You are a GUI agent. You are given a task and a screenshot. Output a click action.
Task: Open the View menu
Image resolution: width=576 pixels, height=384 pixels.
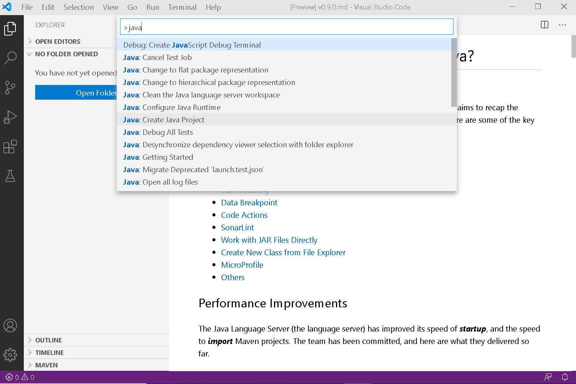[x=110, y=7]
